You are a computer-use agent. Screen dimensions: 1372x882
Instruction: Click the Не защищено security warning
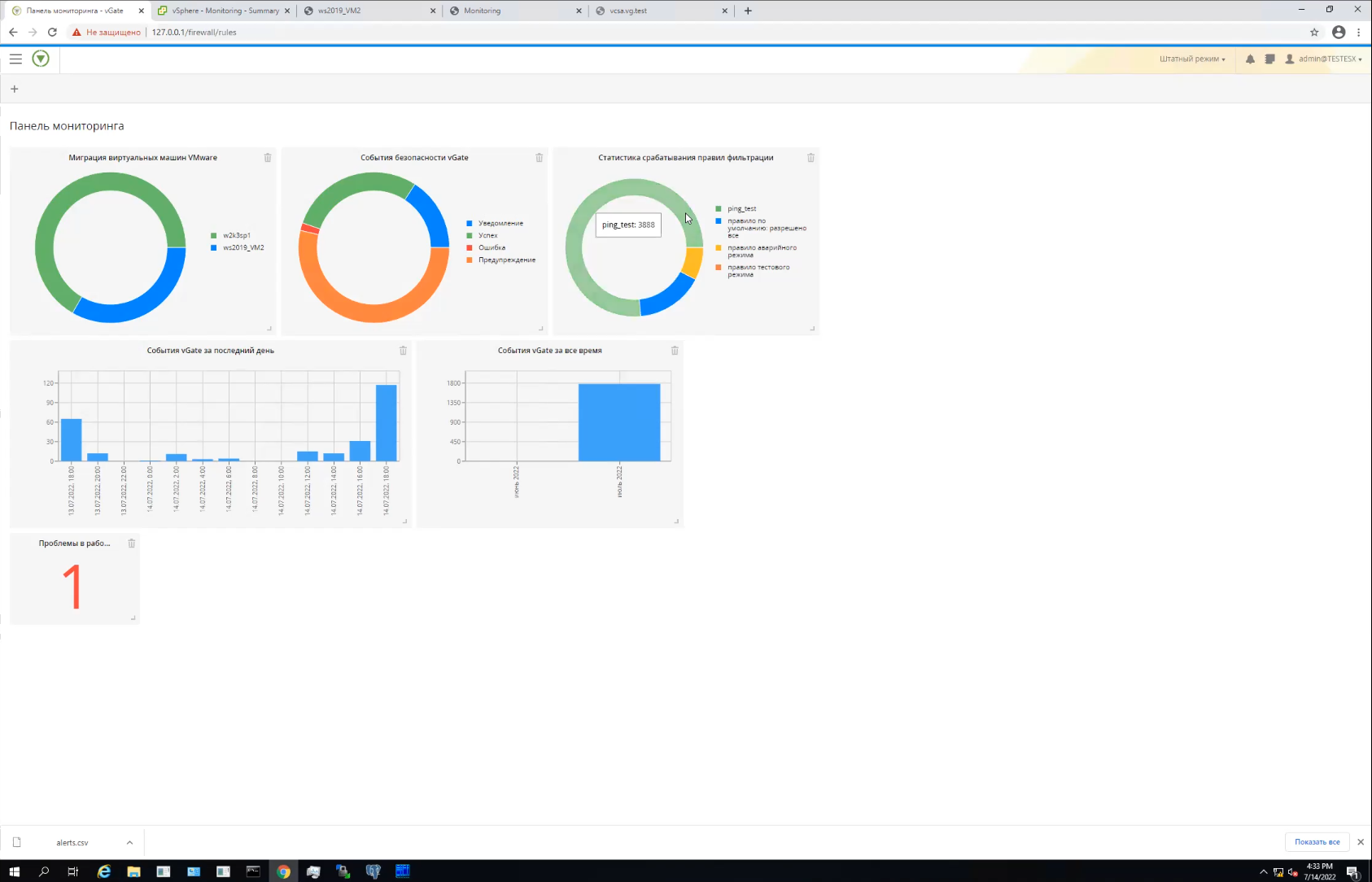click(107, 33)
